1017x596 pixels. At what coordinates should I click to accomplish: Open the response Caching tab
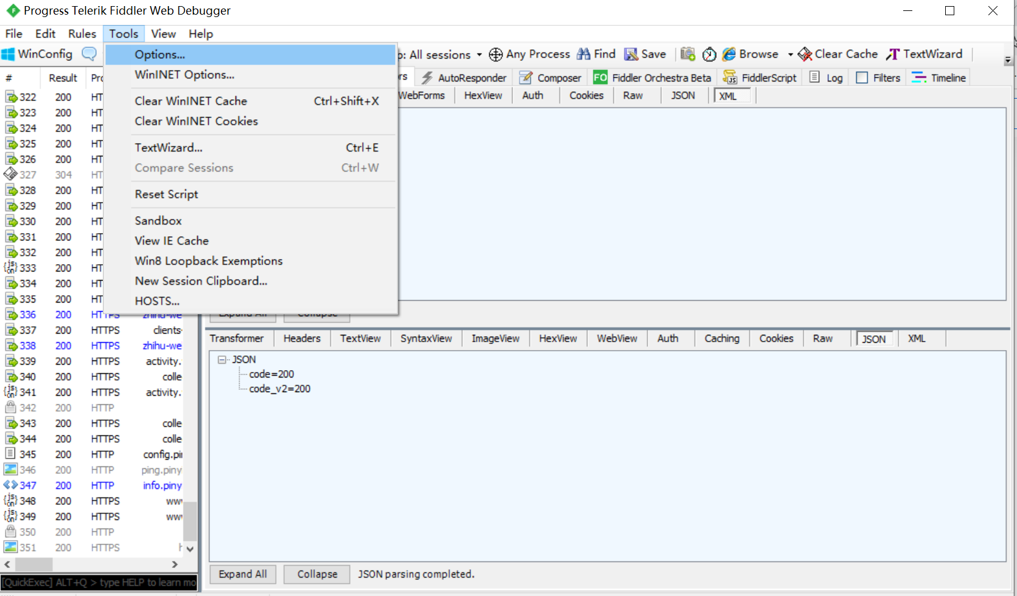722,338
